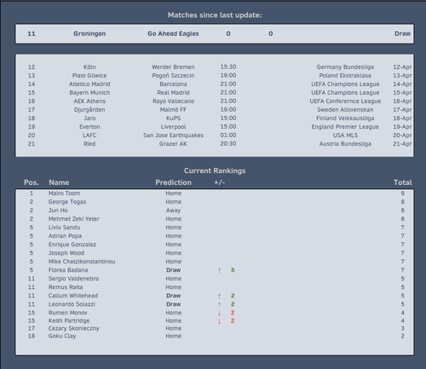The height and width of the screenshot is (369, 426).
Task: Select Mairo Toom in rankings
Action: 64,193
